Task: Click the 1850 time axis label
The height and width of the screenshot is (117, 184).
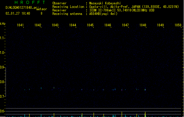Action: click(178, 25)
